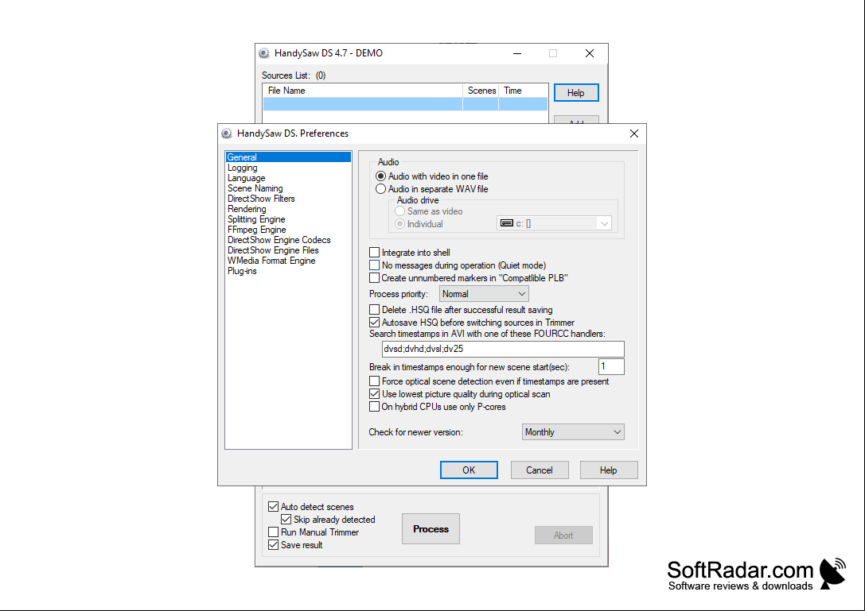Click the HandySaw DS Preferences title icon

(226, 133)
